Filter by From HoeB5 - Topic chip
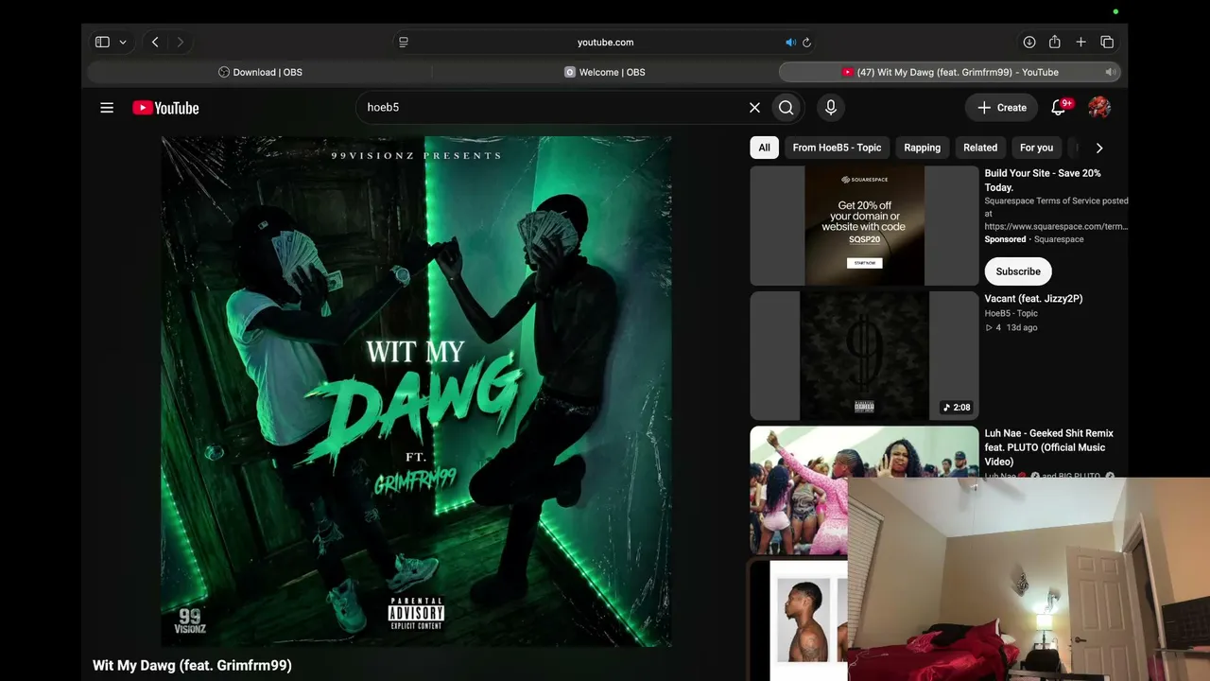Image resolution: width=1210 pixels, height=681 pixels. [837, 148]
